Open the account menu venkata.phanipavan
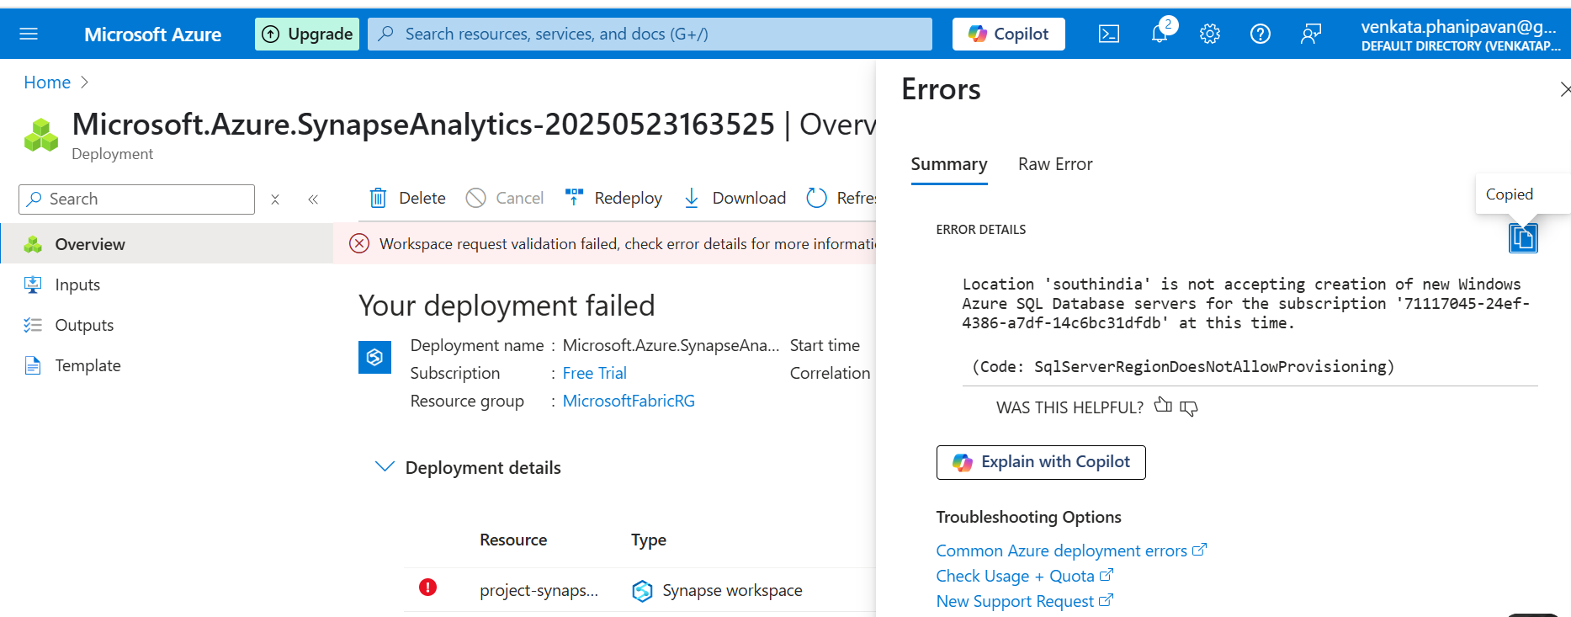Screen dimensions: 1571x617 tap(1461, 35)
